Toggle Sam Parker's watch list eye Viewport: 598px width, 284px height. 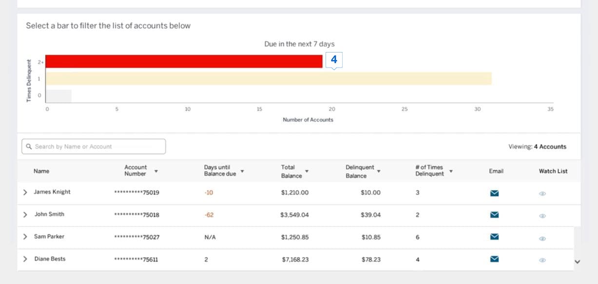pyautogui.click(x=542, y=238)
